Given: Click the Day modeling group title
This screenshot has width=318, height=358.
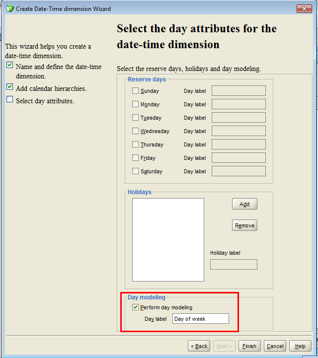Looking at the screenshot, I should click(x=146, y=297).
